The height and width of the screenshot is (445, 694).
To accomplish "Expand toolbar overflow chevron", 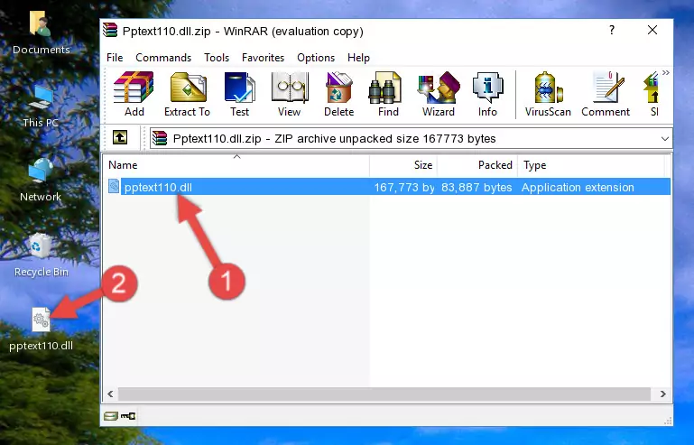I will 666,72.
